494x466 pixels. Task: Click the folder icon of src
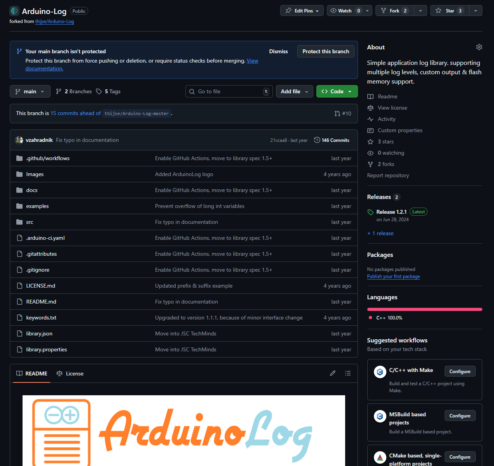click(19, 222)
